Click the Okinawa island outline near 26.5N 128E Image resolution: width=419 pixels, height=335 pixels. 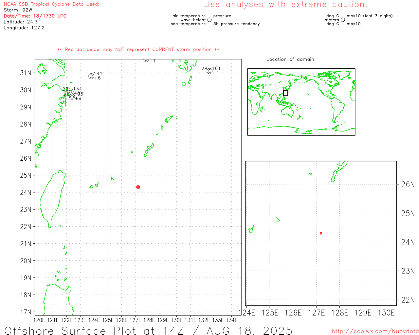(x=149, y=150)
